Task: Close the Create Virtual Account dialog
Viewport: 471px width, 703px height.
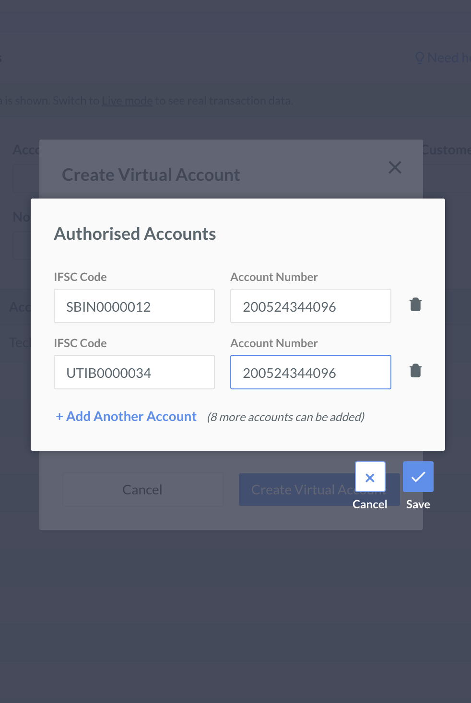Action: (x=395, y=167)
